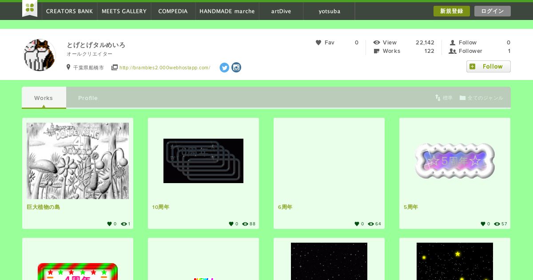Viewport: 533px width, 280px height.
Task: Open HANDMADE marche in top nav
Action: point(227,11)
